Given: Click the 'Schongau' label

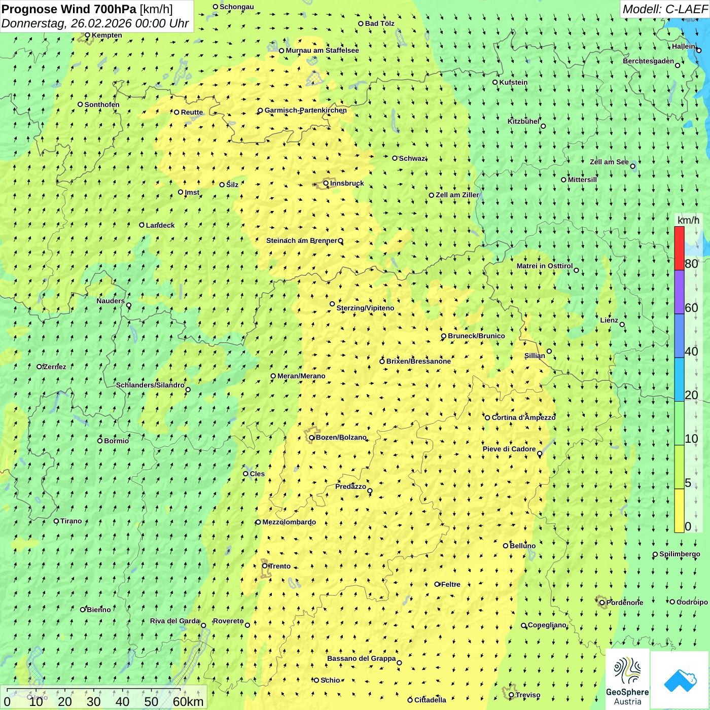Looking at the screenshot, I should (236, 7).
